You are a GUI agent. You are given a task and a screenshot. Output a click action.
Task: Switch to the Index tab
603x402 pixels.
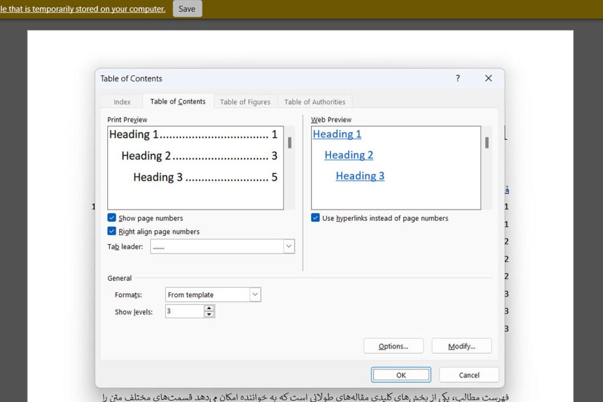(x=122, y=102)
